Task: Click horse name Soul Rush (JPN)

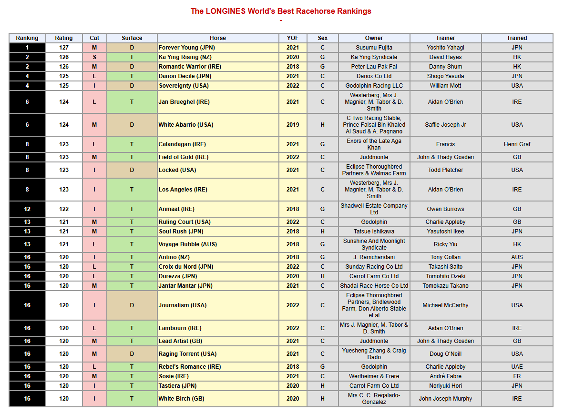Action: (x=181, y=232)
